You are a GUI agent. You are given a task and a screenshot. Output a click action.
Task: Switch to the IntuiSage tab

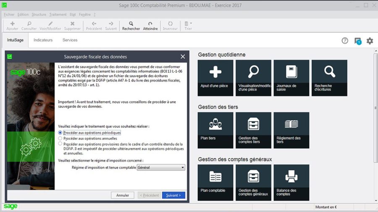[15, 40]
